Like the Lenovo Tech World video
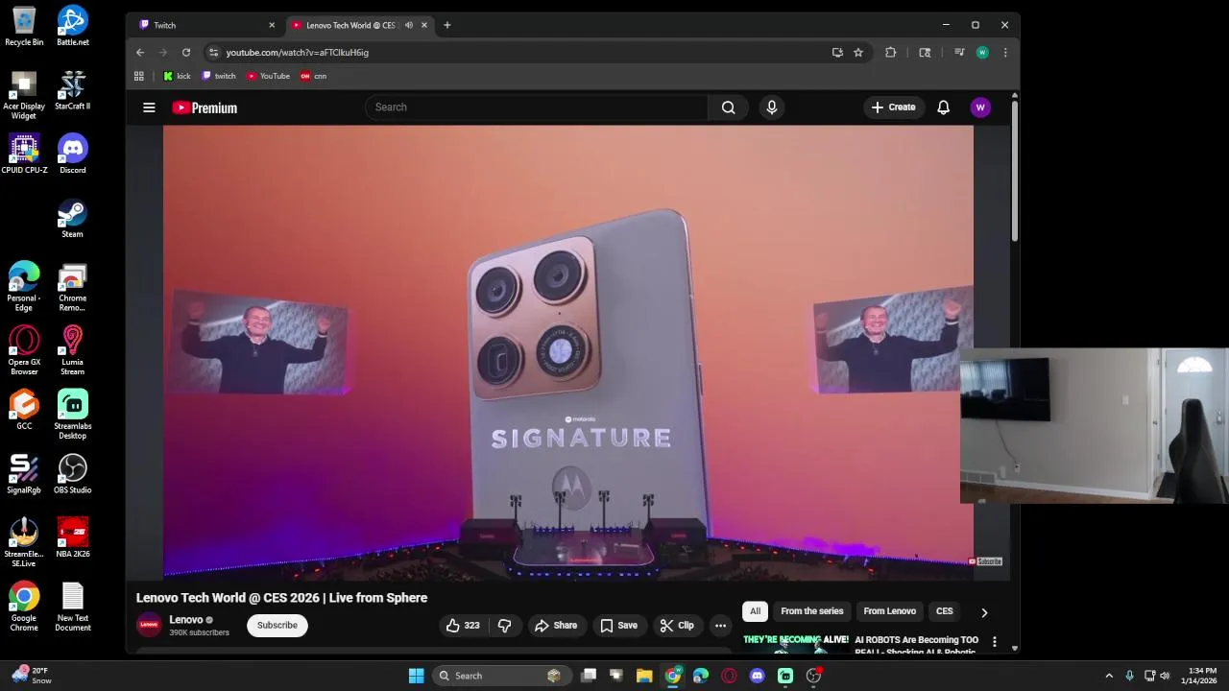This screenshot has width=1229, height=691. pos(463,626)
